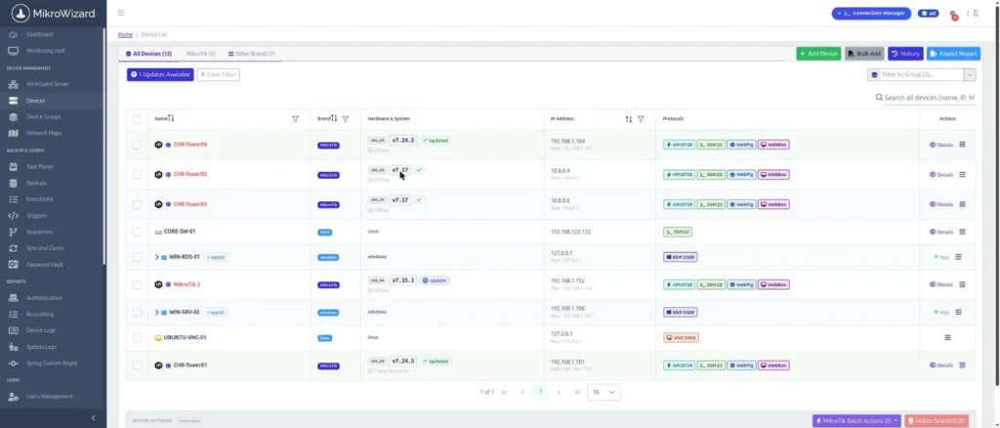Go to WireGuard Server section
The image size is (1000, 428).
point(47,84)
